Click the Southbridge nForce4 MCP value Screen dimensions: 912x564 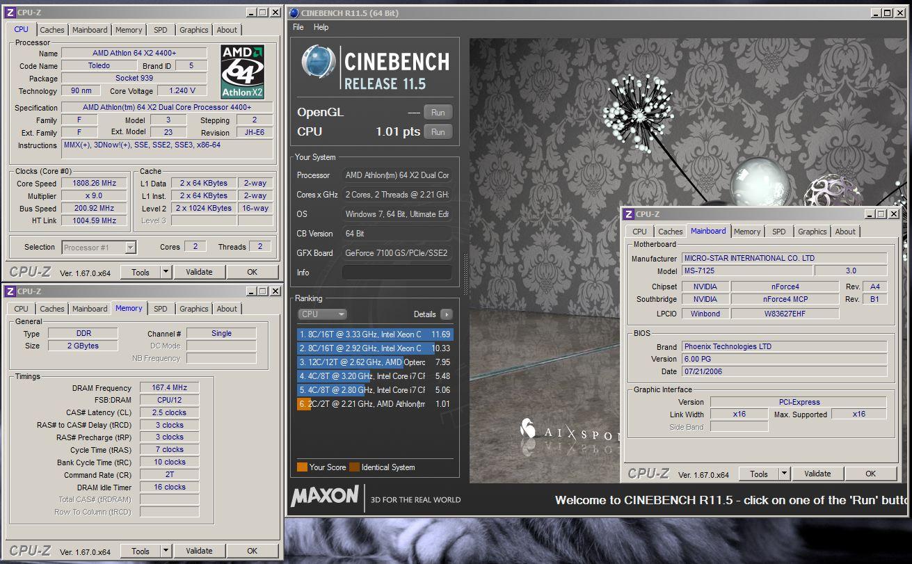[785, 299]
